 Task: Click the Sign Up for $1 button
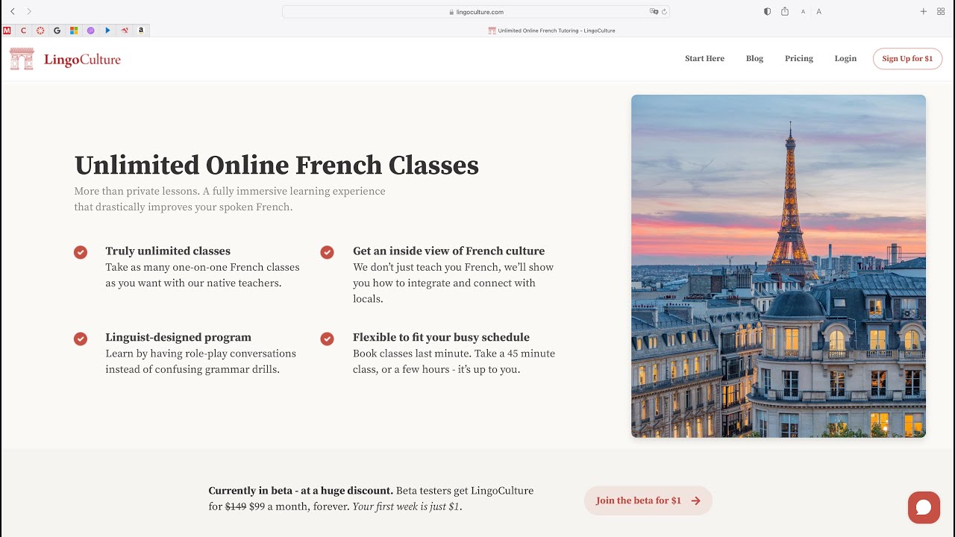point(907,59)
